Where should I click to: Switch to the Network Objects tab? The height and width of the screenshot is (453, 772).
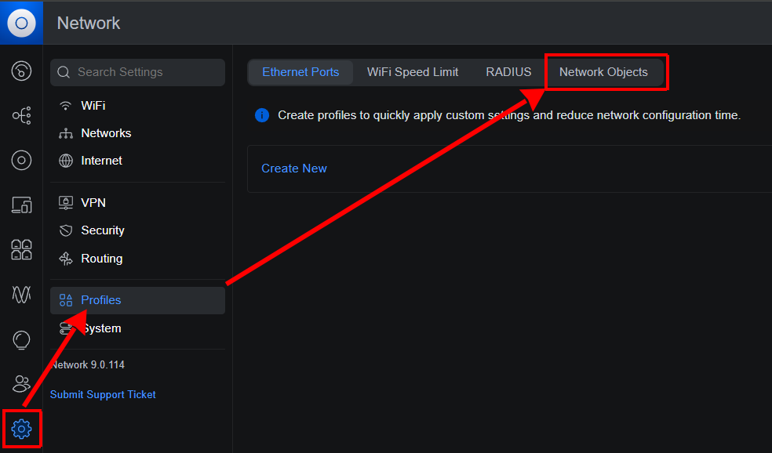pyautogui.click(x=606, y=71)
